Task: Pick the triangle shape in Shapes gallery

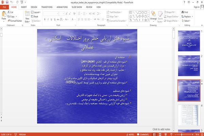Action: 131,16
